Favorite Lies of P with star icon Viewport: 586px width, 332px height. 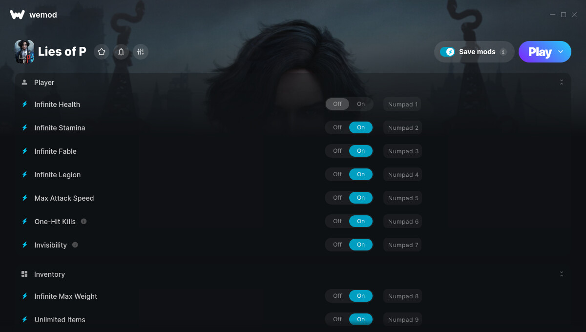point(102,52)
